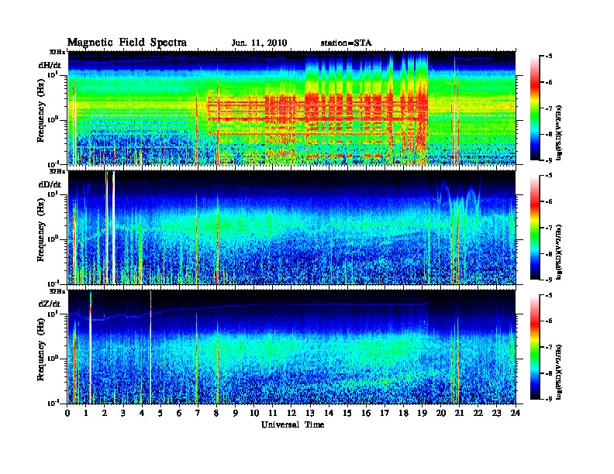
Task: Click the 'Magnetic Field Spectra' title text
Action: click(x=127, y=43)
